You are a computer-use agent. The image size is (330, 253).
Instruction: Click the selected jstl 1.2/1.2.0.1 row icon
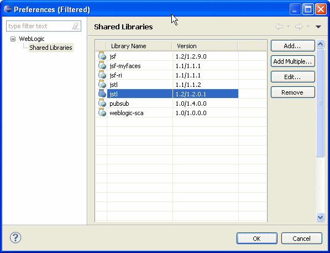point(102,94)
